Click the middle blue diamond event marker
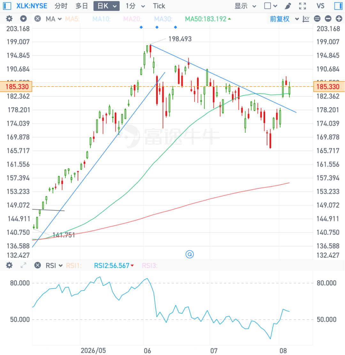345x355 pixels. [157, 27]
